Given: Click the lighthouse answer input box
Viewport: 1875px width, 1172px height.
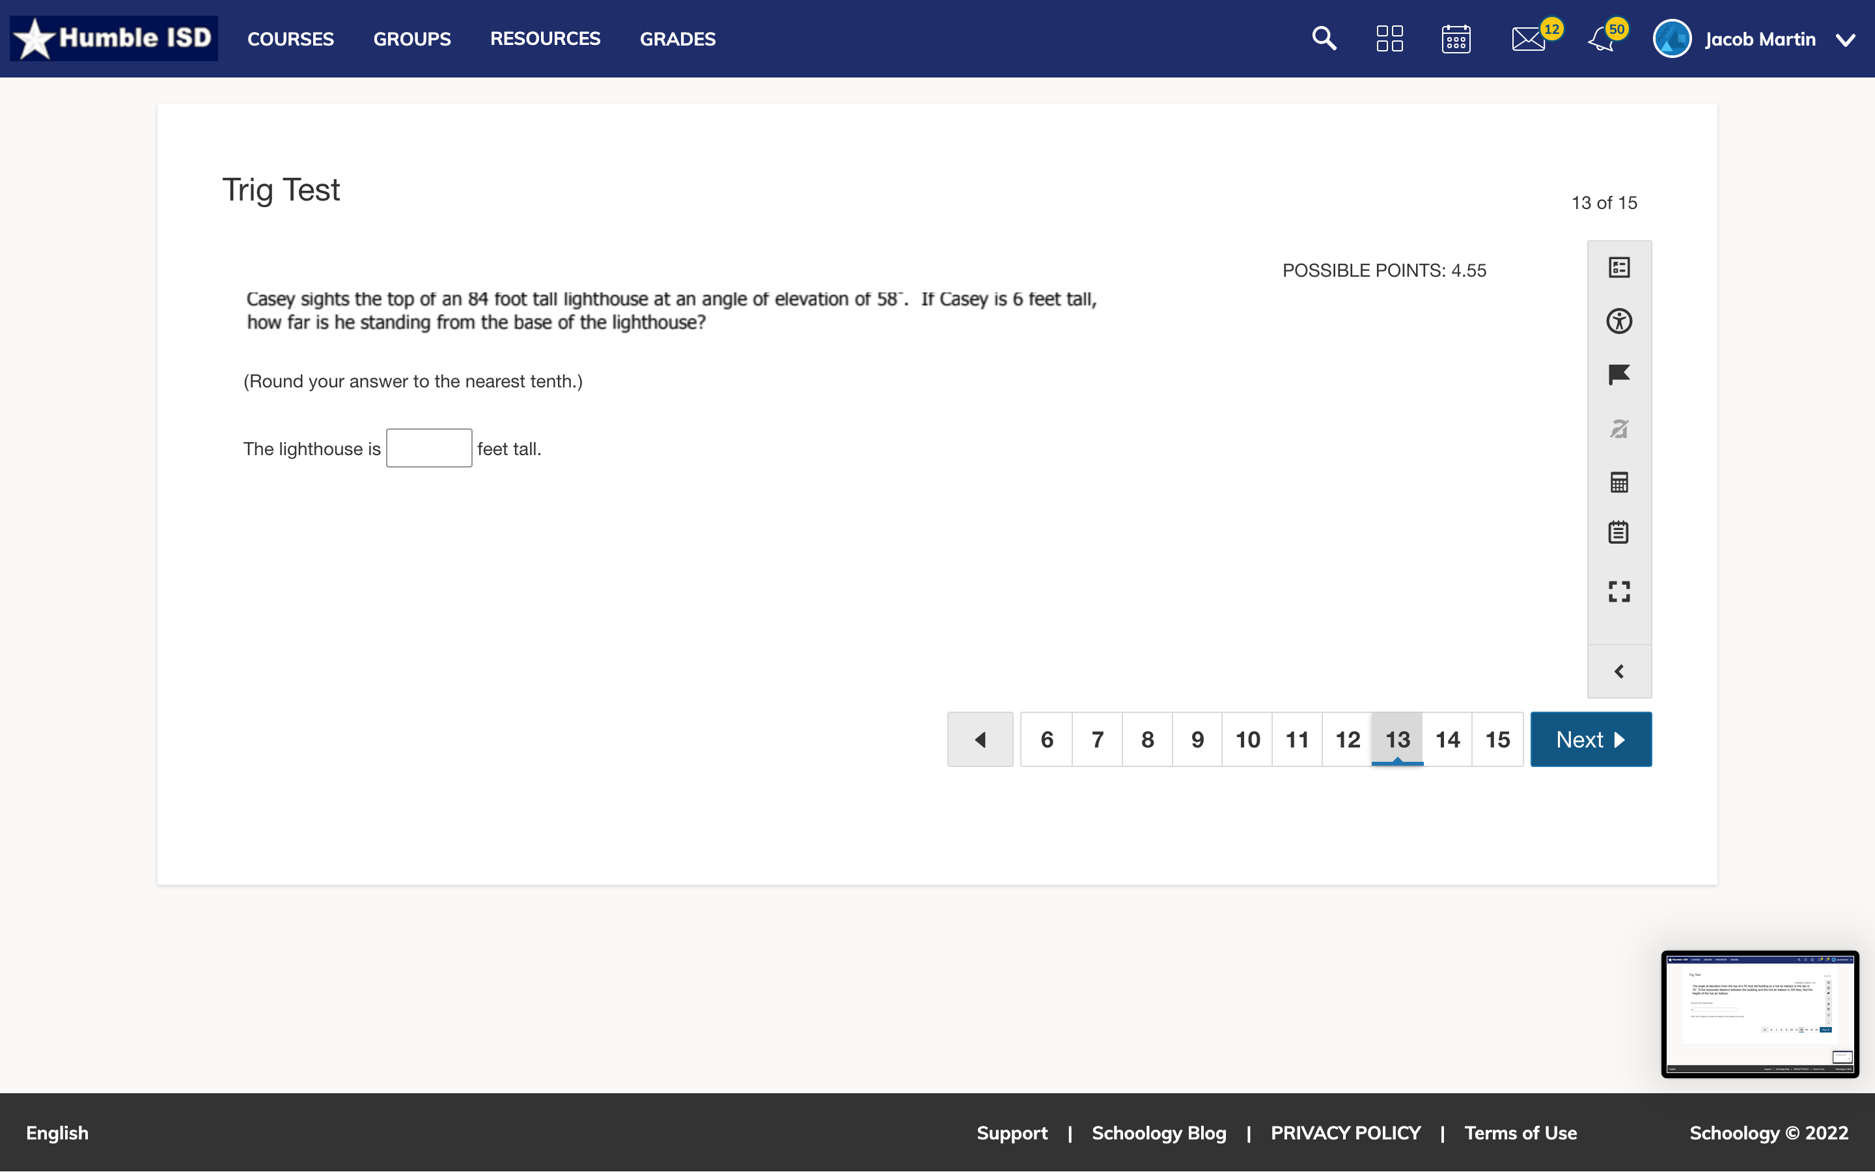Looking at the screenshot, I should tap(428, 447).
